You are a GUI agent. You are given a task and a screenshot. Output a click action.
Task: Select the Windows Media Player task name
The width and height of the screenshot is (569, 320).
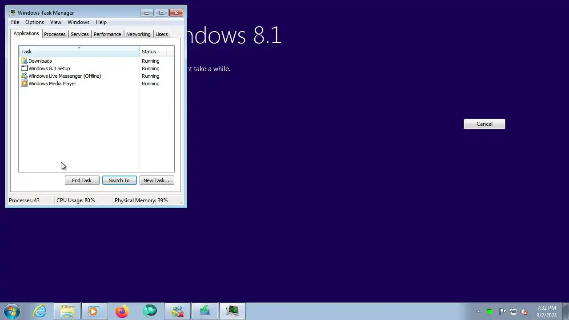click(52, 84)
